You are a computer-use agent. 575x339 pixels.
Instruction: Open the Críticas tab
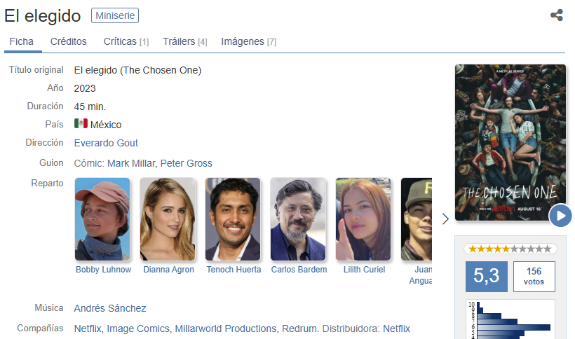point(126,42)
